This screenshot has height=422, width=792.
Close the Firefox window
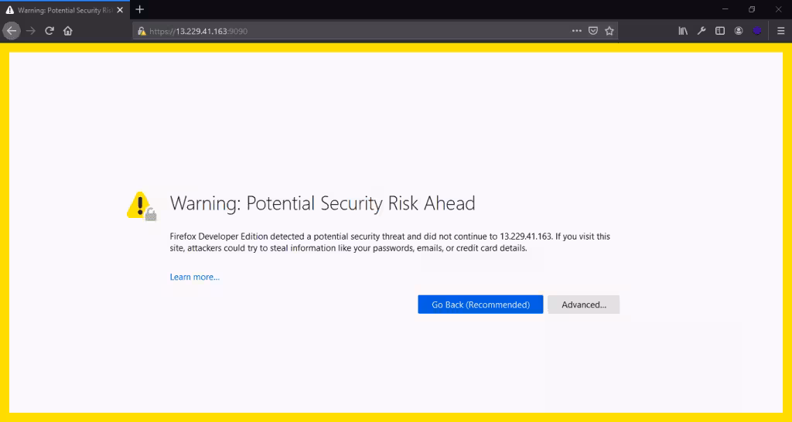point(778,9)
